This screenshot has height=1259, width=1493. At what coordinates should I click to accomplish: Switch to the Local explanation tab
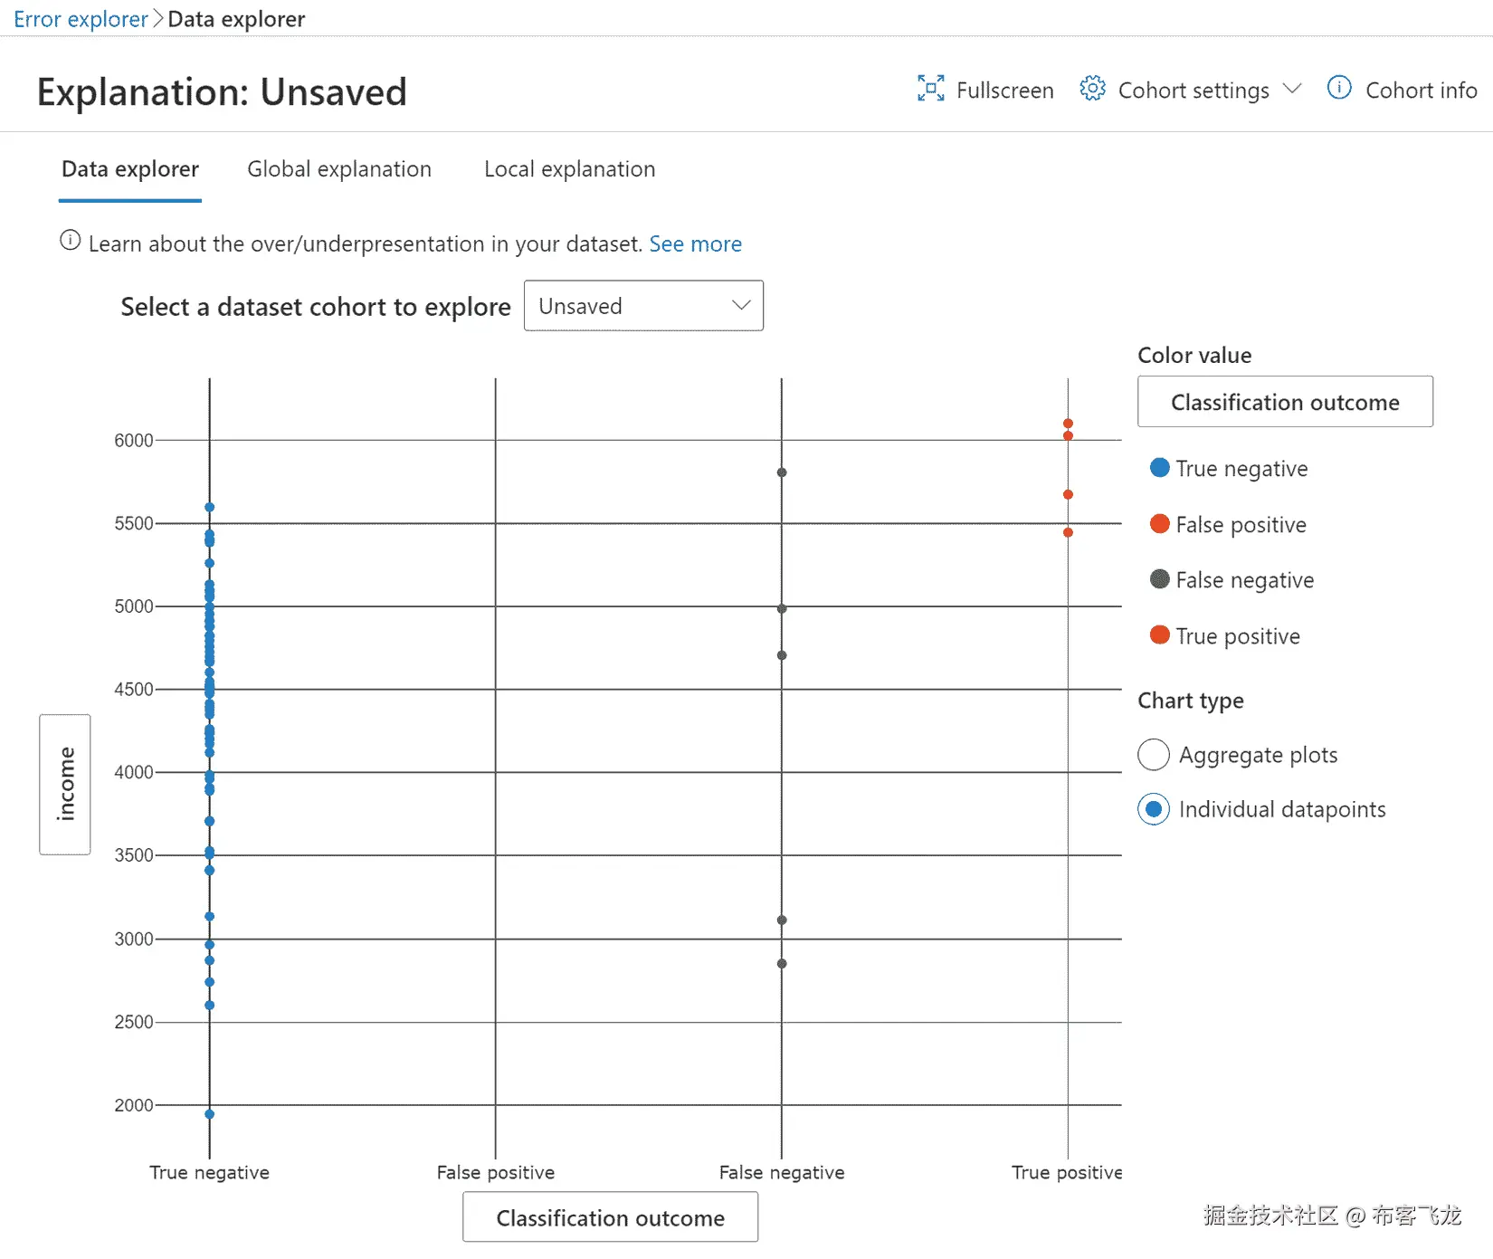point(569,169)
